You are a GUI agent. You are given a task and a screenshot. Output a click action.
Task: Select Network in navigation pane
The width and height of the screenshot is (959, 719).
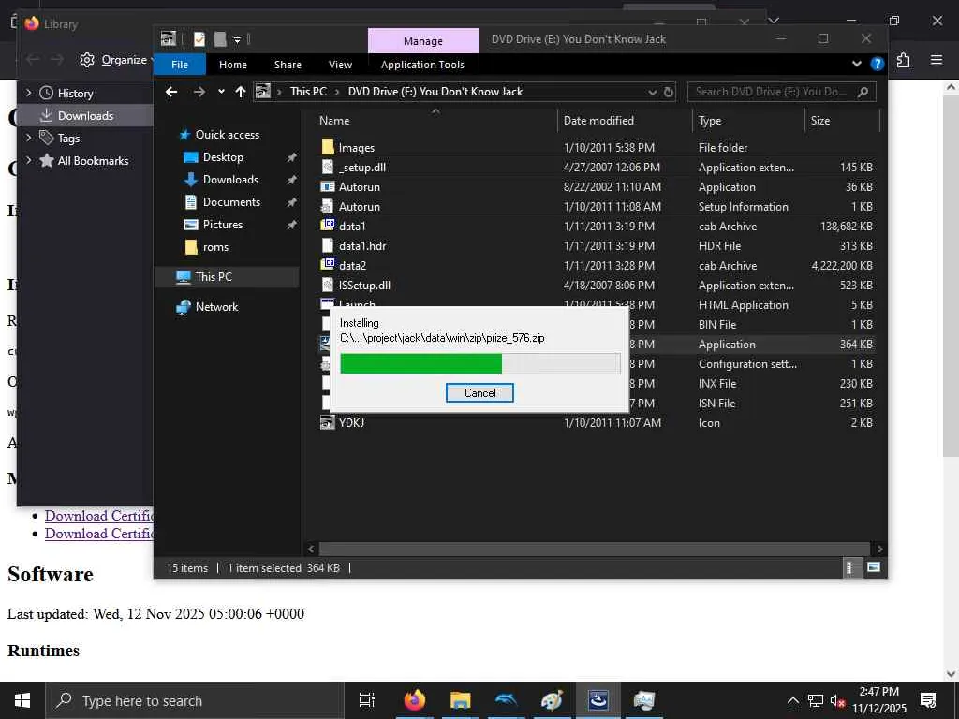tap(216, 307)
